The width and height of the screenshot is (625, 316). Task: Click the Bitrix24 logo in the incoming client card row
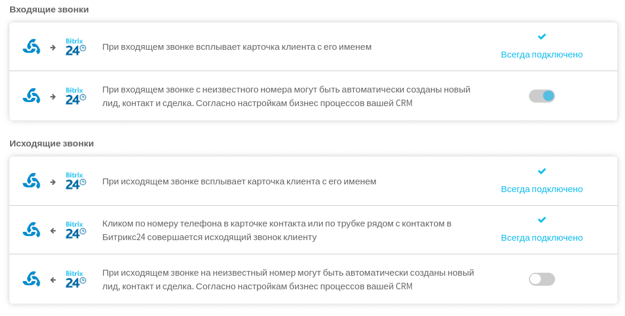pyautogui.click(x=76, y=47)
